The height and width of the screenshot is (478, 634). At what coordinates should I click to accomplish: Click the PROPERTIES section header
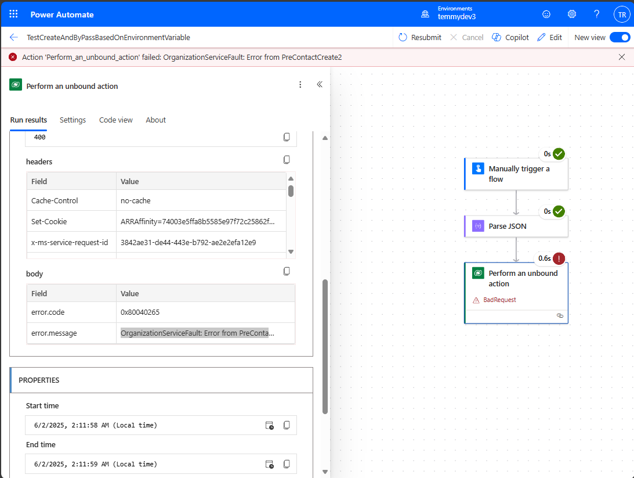(x=161, y=380)
